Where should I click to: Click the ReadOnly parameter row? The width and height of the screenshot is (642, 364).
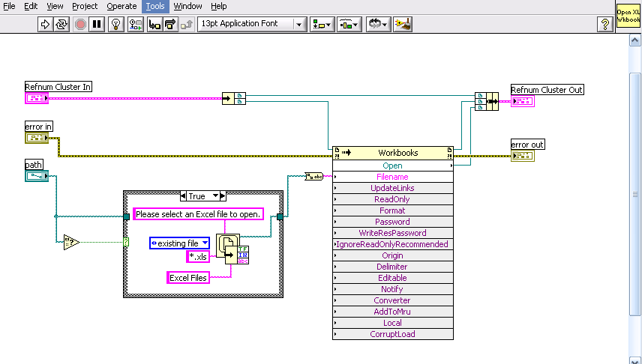pos(393,199)
